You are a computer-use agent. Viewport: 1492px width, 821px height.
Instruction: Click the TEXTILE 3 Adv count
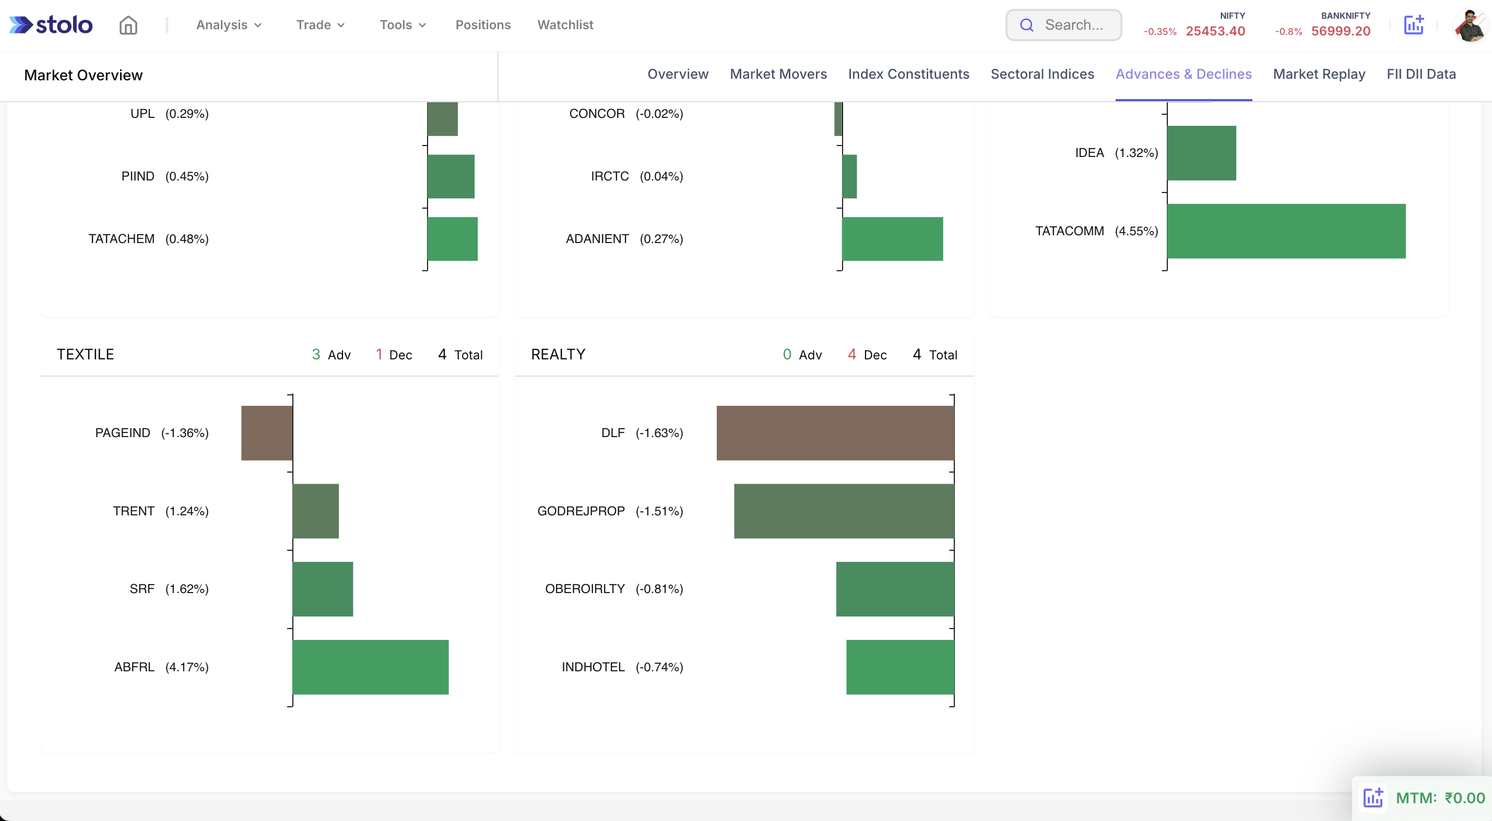click(x=331, y=355)
